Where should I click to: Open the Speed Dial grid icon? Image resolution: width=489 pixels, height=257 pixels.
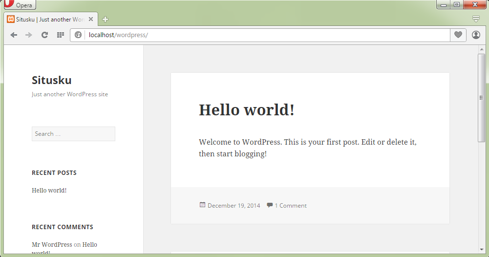coord(61,35)
